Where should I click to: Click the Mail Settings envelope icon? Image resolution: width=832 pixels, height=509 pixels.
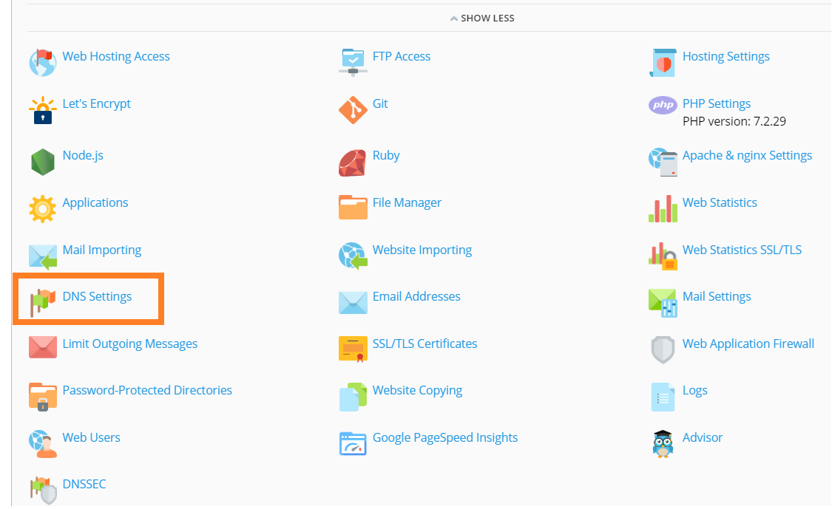[x=663, y=303]
